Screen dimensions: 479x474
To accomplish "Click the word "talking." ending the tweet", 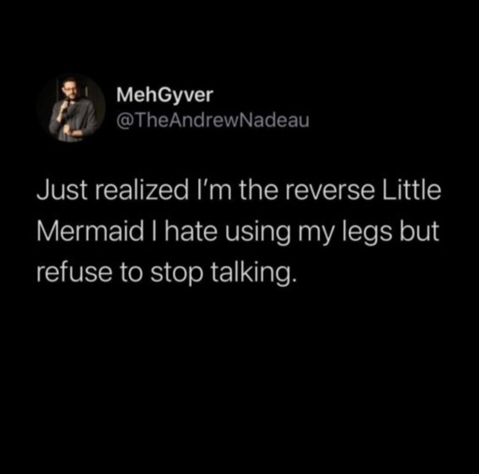I will coord(253,274).
